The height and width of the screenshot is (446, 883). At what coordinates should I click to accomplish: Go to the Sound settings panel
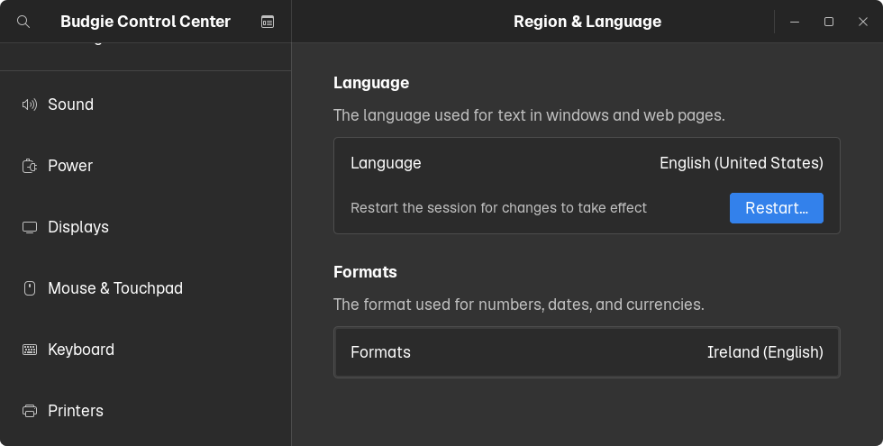[x=70, y=105]
